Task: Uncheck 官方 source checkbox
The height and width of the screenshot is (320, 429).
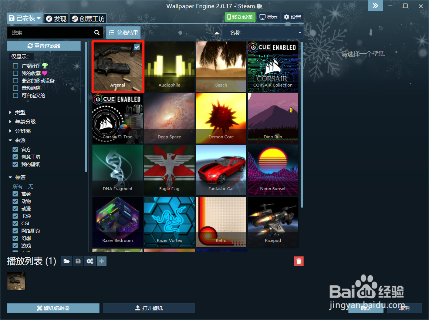Action: pyautogui.click(x=15, y=149)
